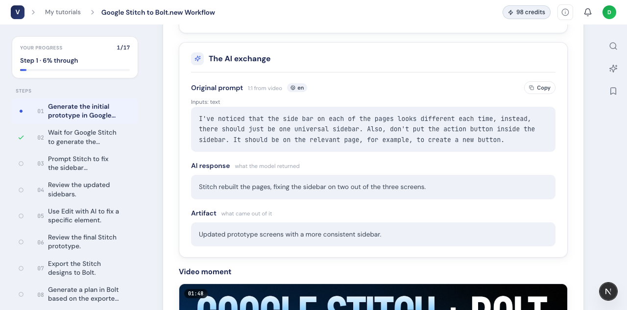Click the Google Stitch to Bolt.new Workflow title
Screen dimensions: 627x310
[x=158, y=12]
